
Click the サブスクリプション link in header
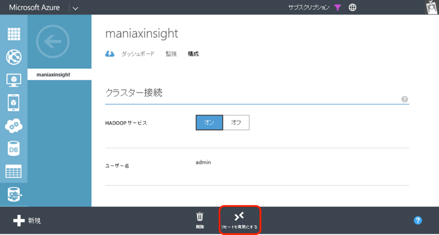coord(309,7)
